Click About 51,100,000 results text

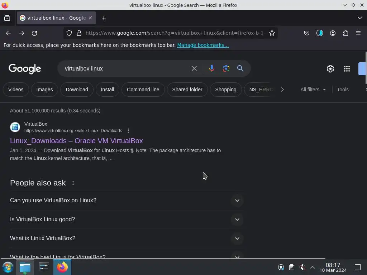click(x=55, y=111)
